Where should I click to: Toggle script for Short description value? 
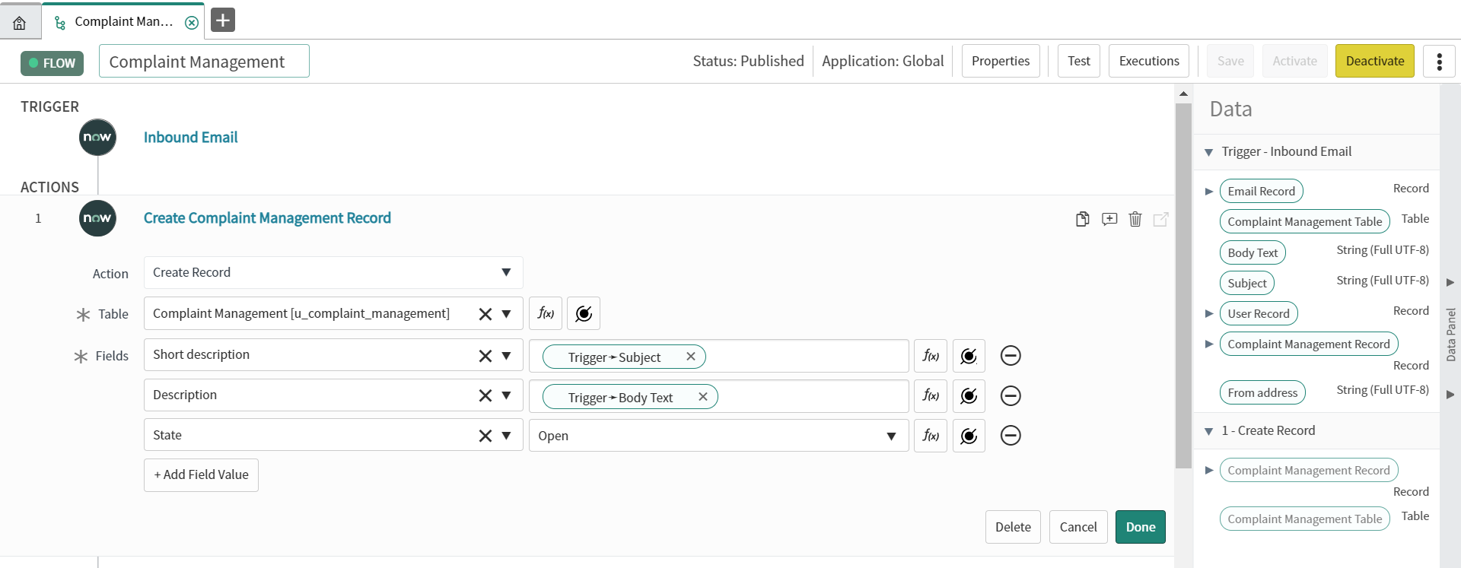931,356
